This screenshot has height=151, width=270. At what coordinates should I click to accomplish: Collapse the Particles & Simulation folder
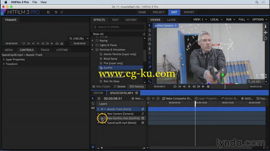tap(92, 50)
